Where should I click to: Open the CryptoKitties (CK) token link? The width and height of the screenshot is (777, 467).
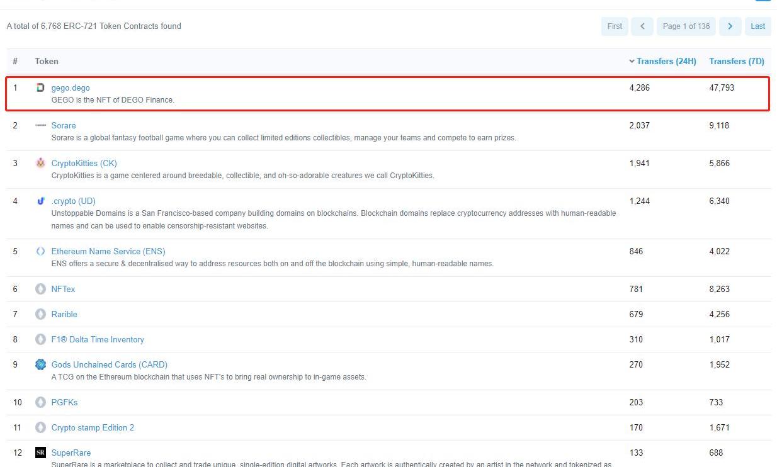tap(84, 164)
